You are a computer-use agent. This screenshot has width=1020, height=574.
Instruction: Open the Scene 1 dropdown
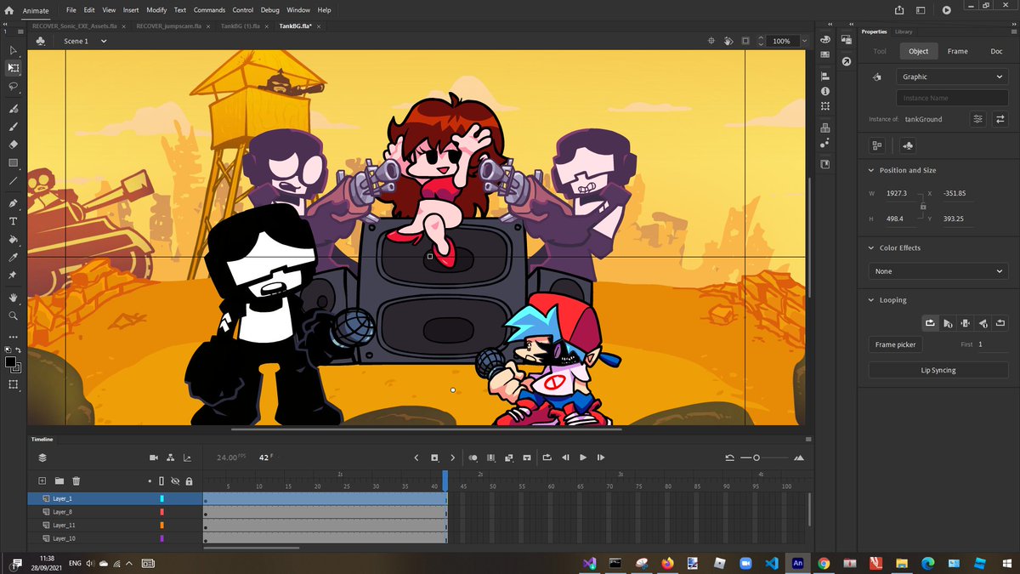[104, 41]
